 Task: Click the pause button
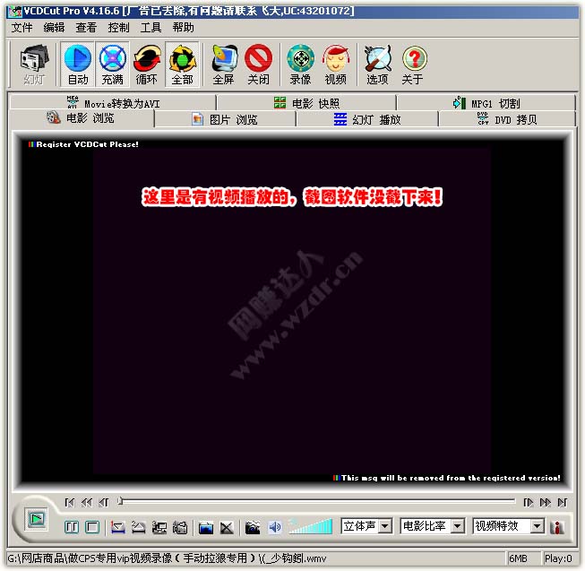click(x=72, y=527)
